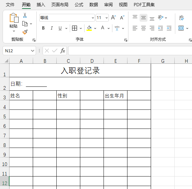Switch to the 插入 tab
Image resolution: width=192 pixels, height=189 pixels.
coord(41,5)
